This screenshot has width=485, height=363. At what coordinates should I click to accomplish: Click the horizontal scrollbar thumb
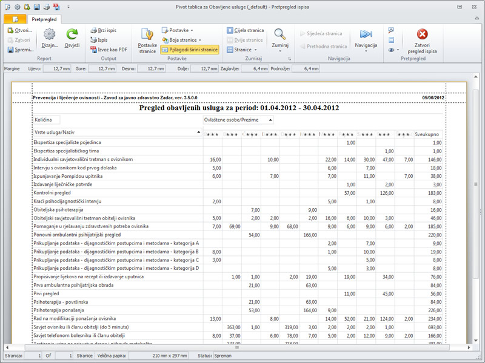[x=237, y=347]
